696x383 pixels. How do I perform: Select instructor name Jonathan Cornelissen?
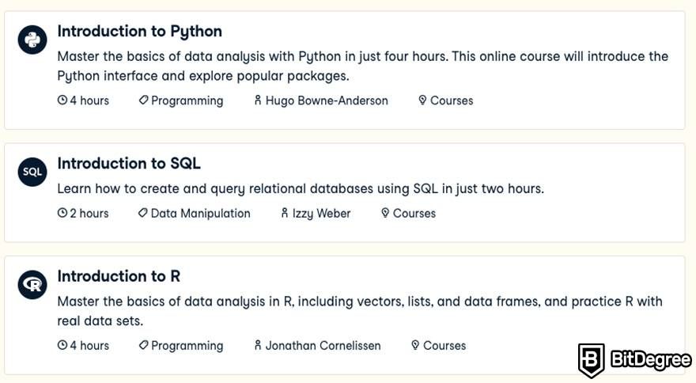pos(323,346)
